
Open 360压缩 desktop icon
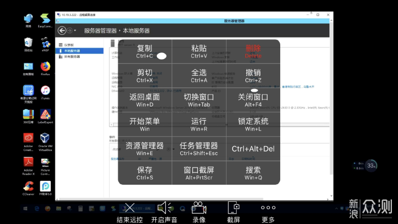tap(28, 116)
